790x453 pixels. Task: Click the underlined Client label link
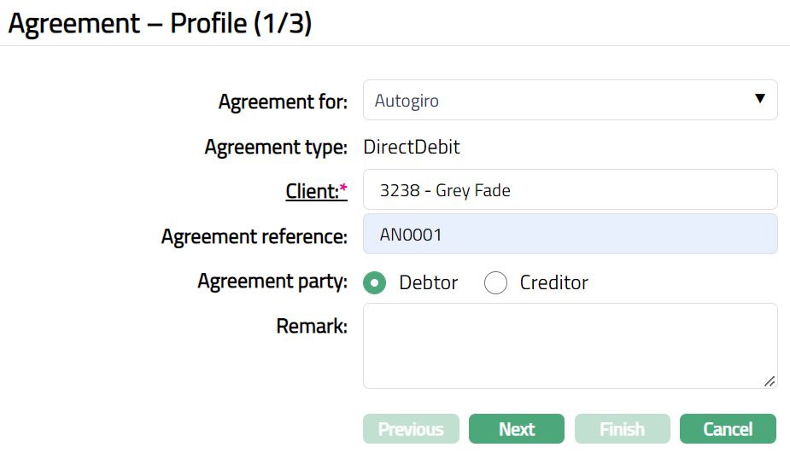tap(313, 191)
